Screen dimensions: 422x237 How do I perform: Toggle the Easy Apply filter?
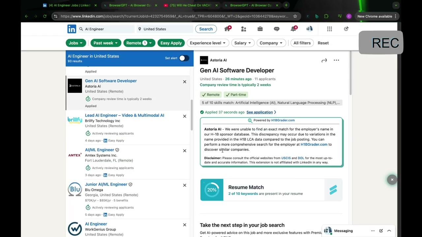point(171,43)
